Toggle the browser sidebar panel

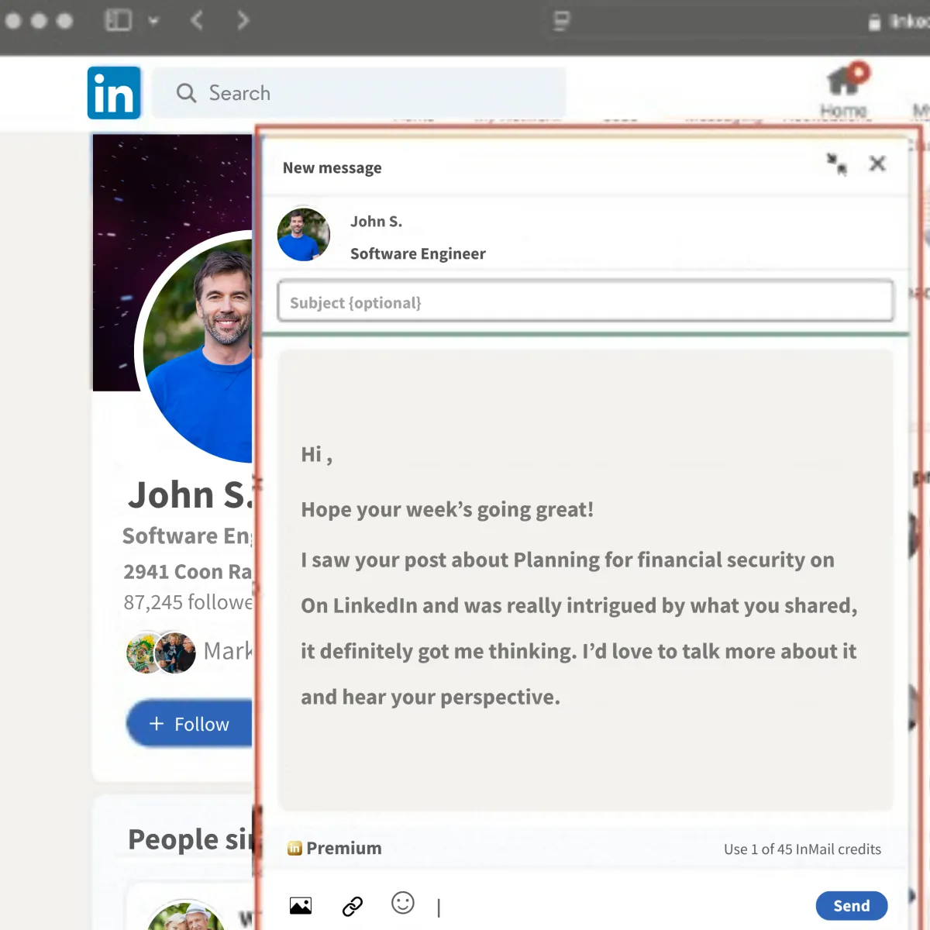point(118,20)
